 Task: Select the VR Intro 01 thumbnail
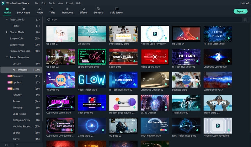[61, 80]
